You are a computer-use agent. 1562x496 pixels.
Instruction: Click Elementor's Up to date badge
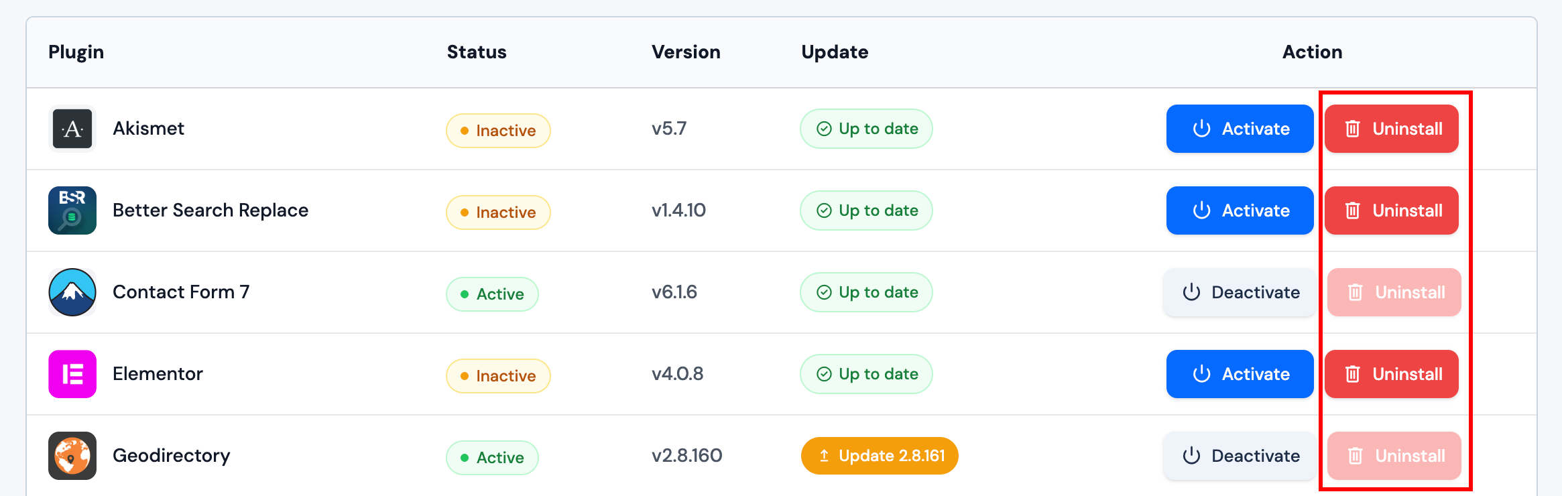click(x=866, y=374)
